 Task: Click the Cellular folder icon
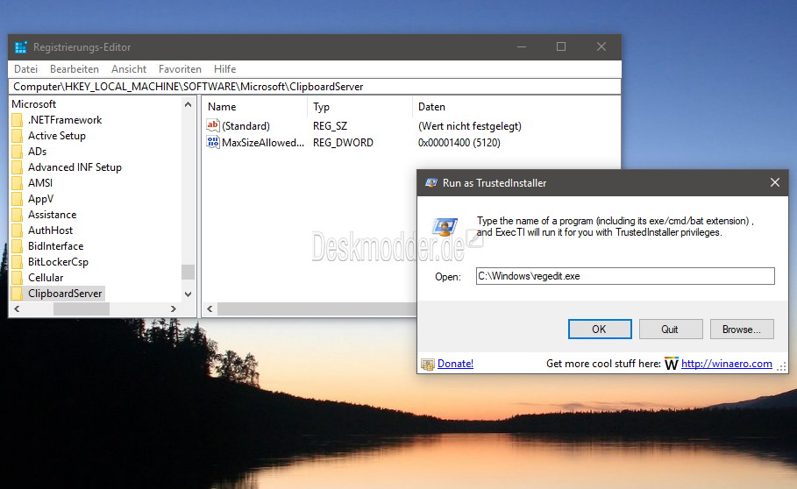(17, 278)
